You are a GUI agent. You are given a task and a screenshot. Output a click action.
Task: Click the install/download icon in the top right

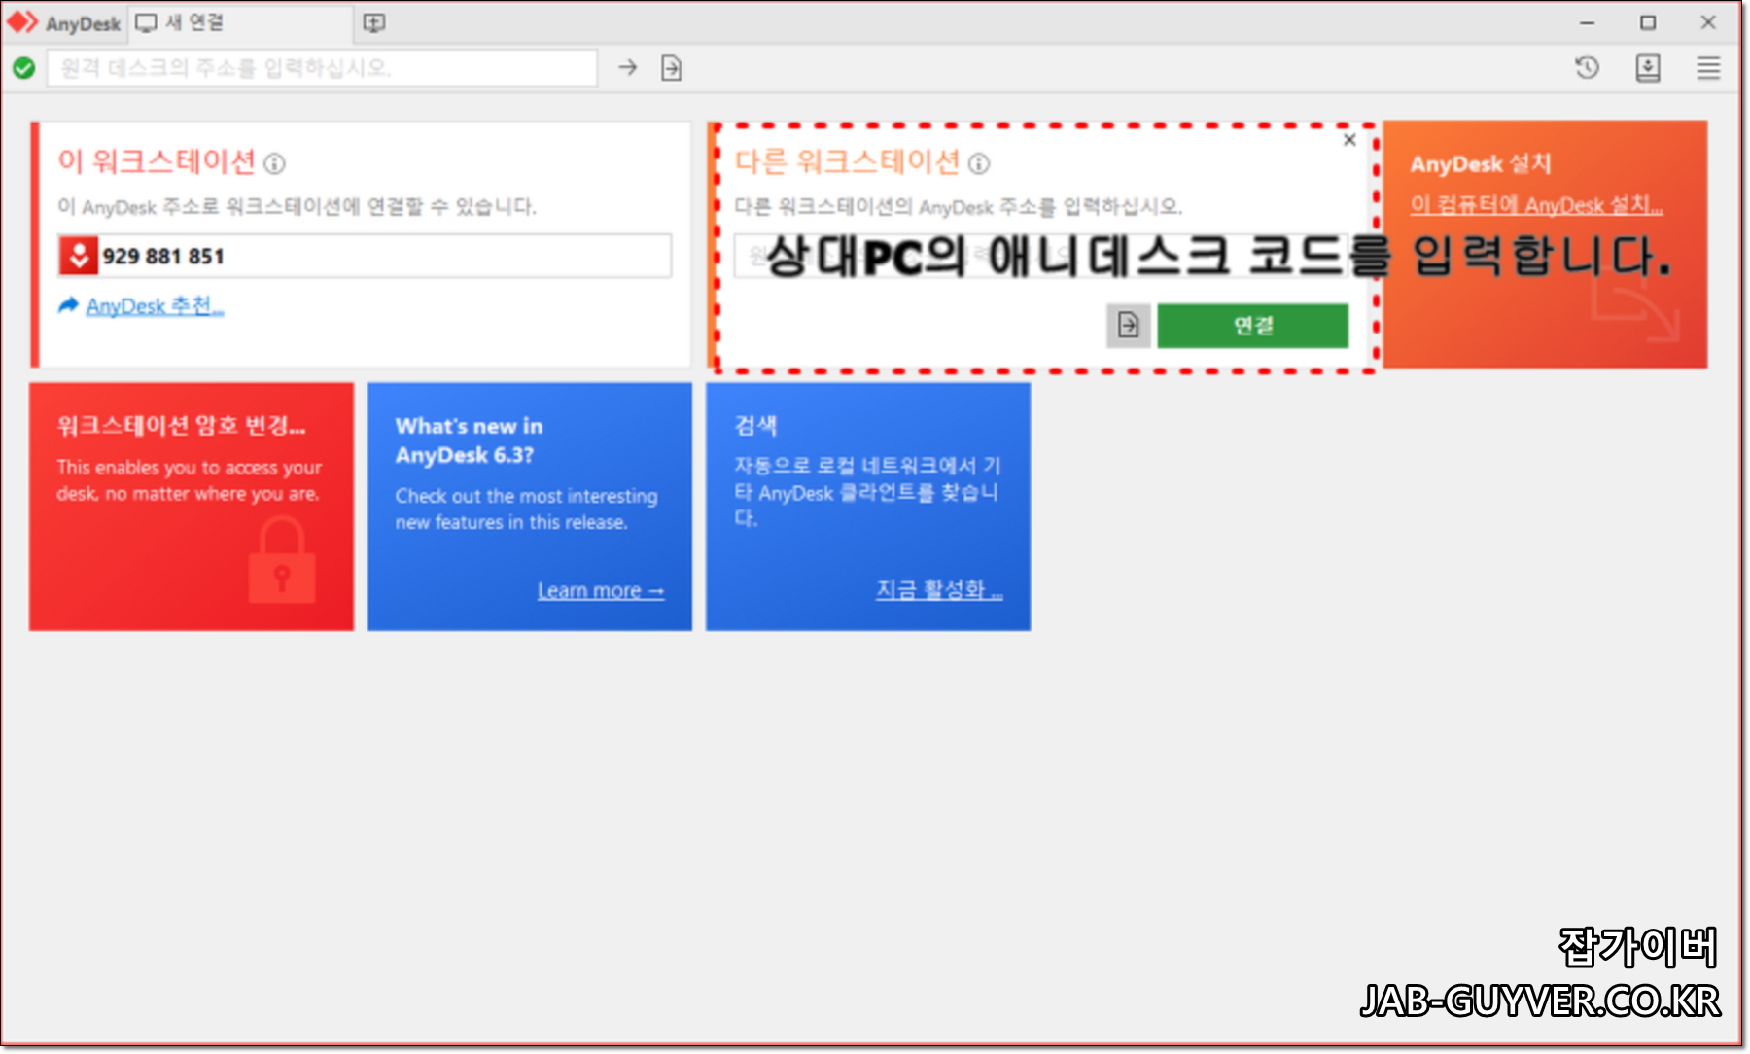[1648, 68]
